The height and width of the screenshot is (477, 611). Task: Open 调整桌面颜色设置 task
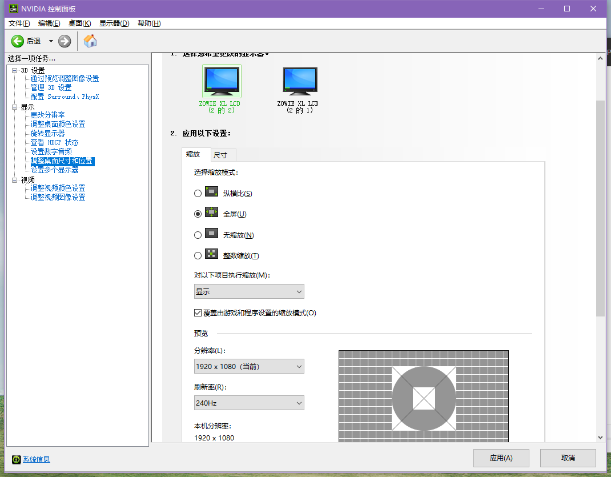pos(58,125)
